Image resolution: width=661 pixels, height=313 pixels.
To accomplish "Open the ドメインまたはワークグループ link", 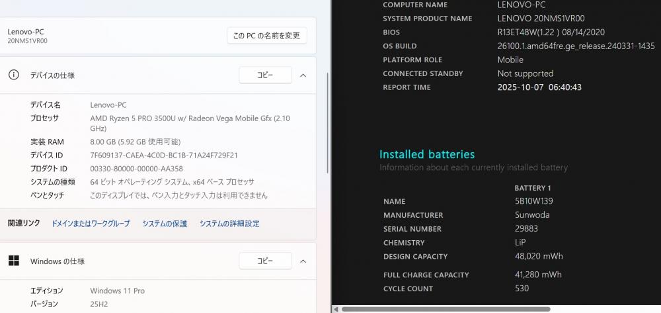I will 91,224.
